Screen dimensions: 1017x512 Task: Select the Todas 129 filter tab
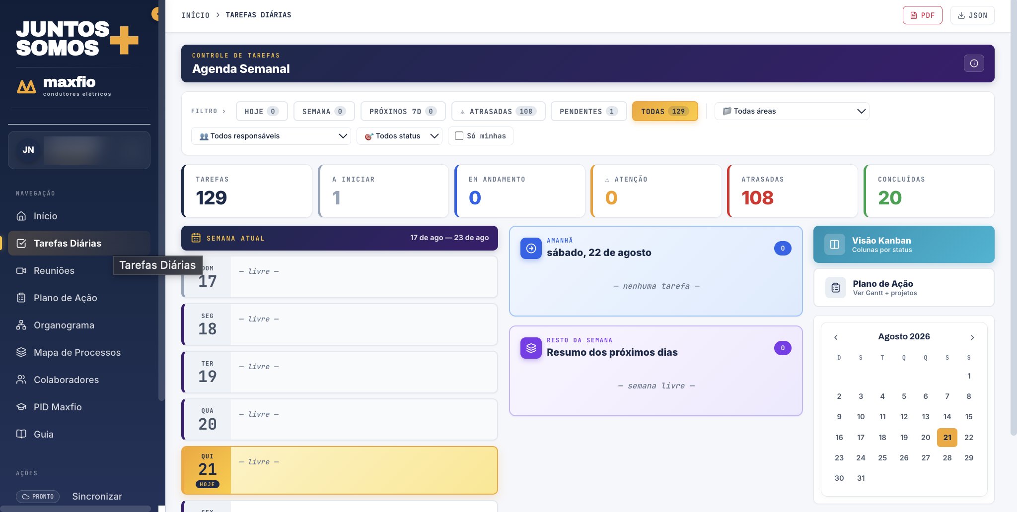point(665,111)
